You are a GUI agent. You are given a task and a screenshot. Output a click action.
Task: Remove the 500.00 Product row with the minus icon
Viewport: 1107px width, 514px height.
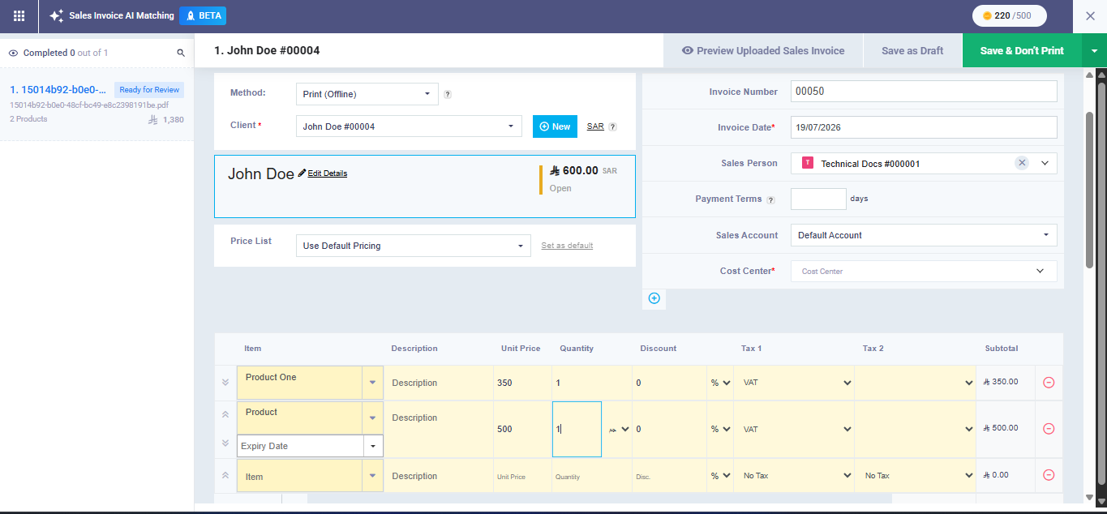[1049, 429]
